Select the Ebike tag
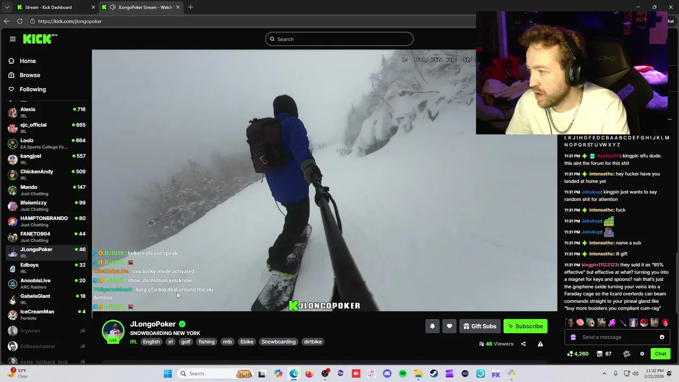This screenshot has width=679, height=382. point(247,342)
